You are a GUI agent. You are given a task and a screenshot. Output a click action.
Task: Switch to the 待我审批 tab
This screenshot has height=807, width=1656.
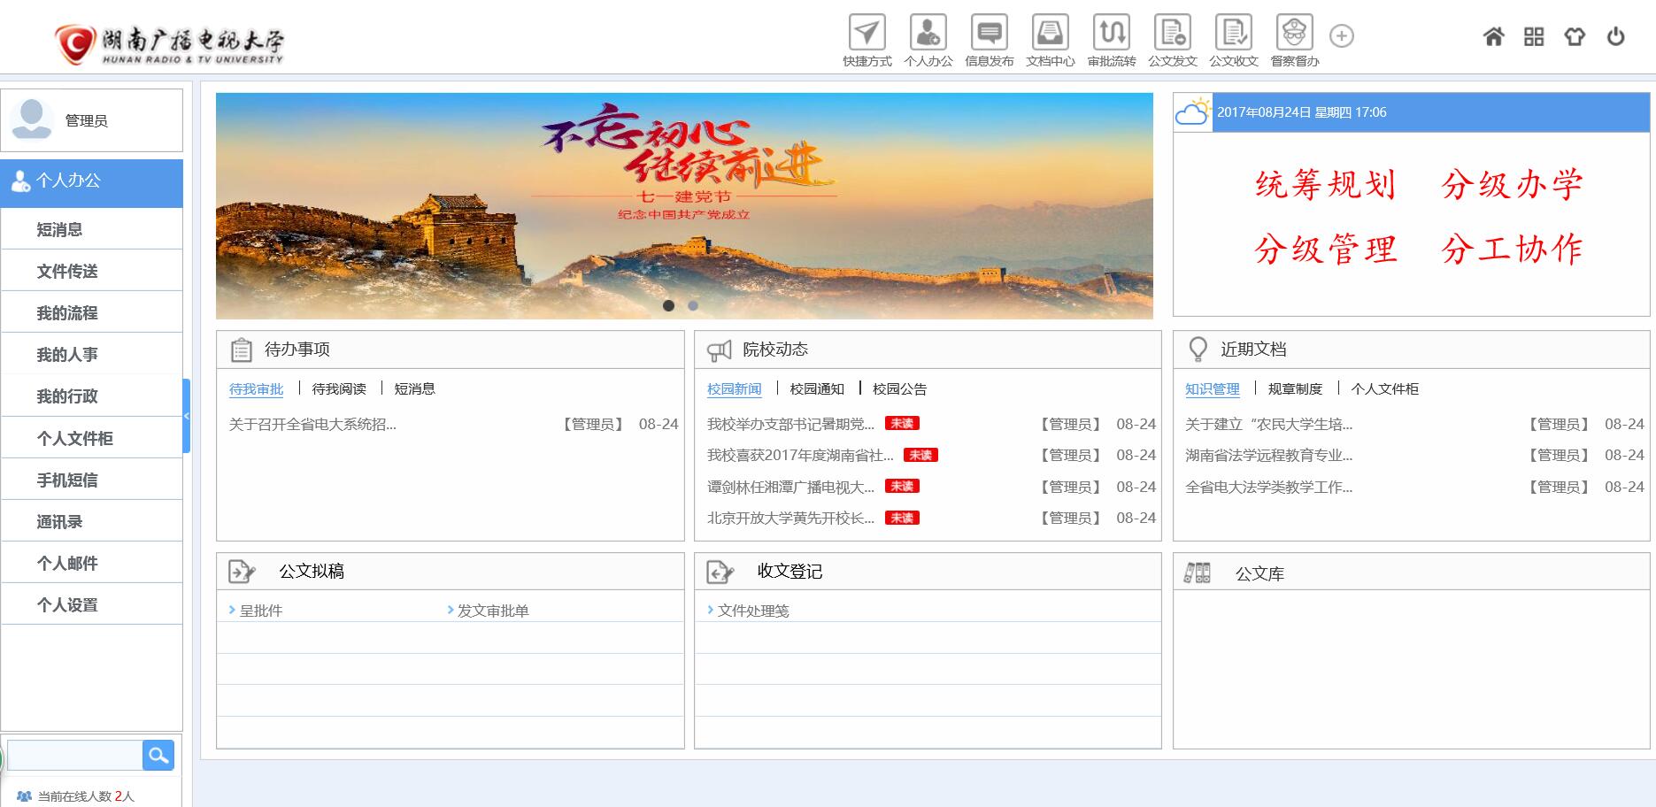[x=257, y=388]
